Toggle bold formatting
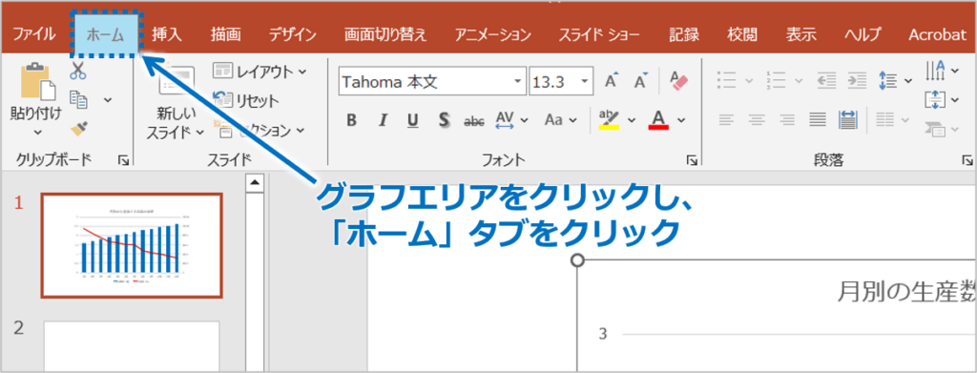The width and height of the screenshot is (977, 373). (351, 119)
